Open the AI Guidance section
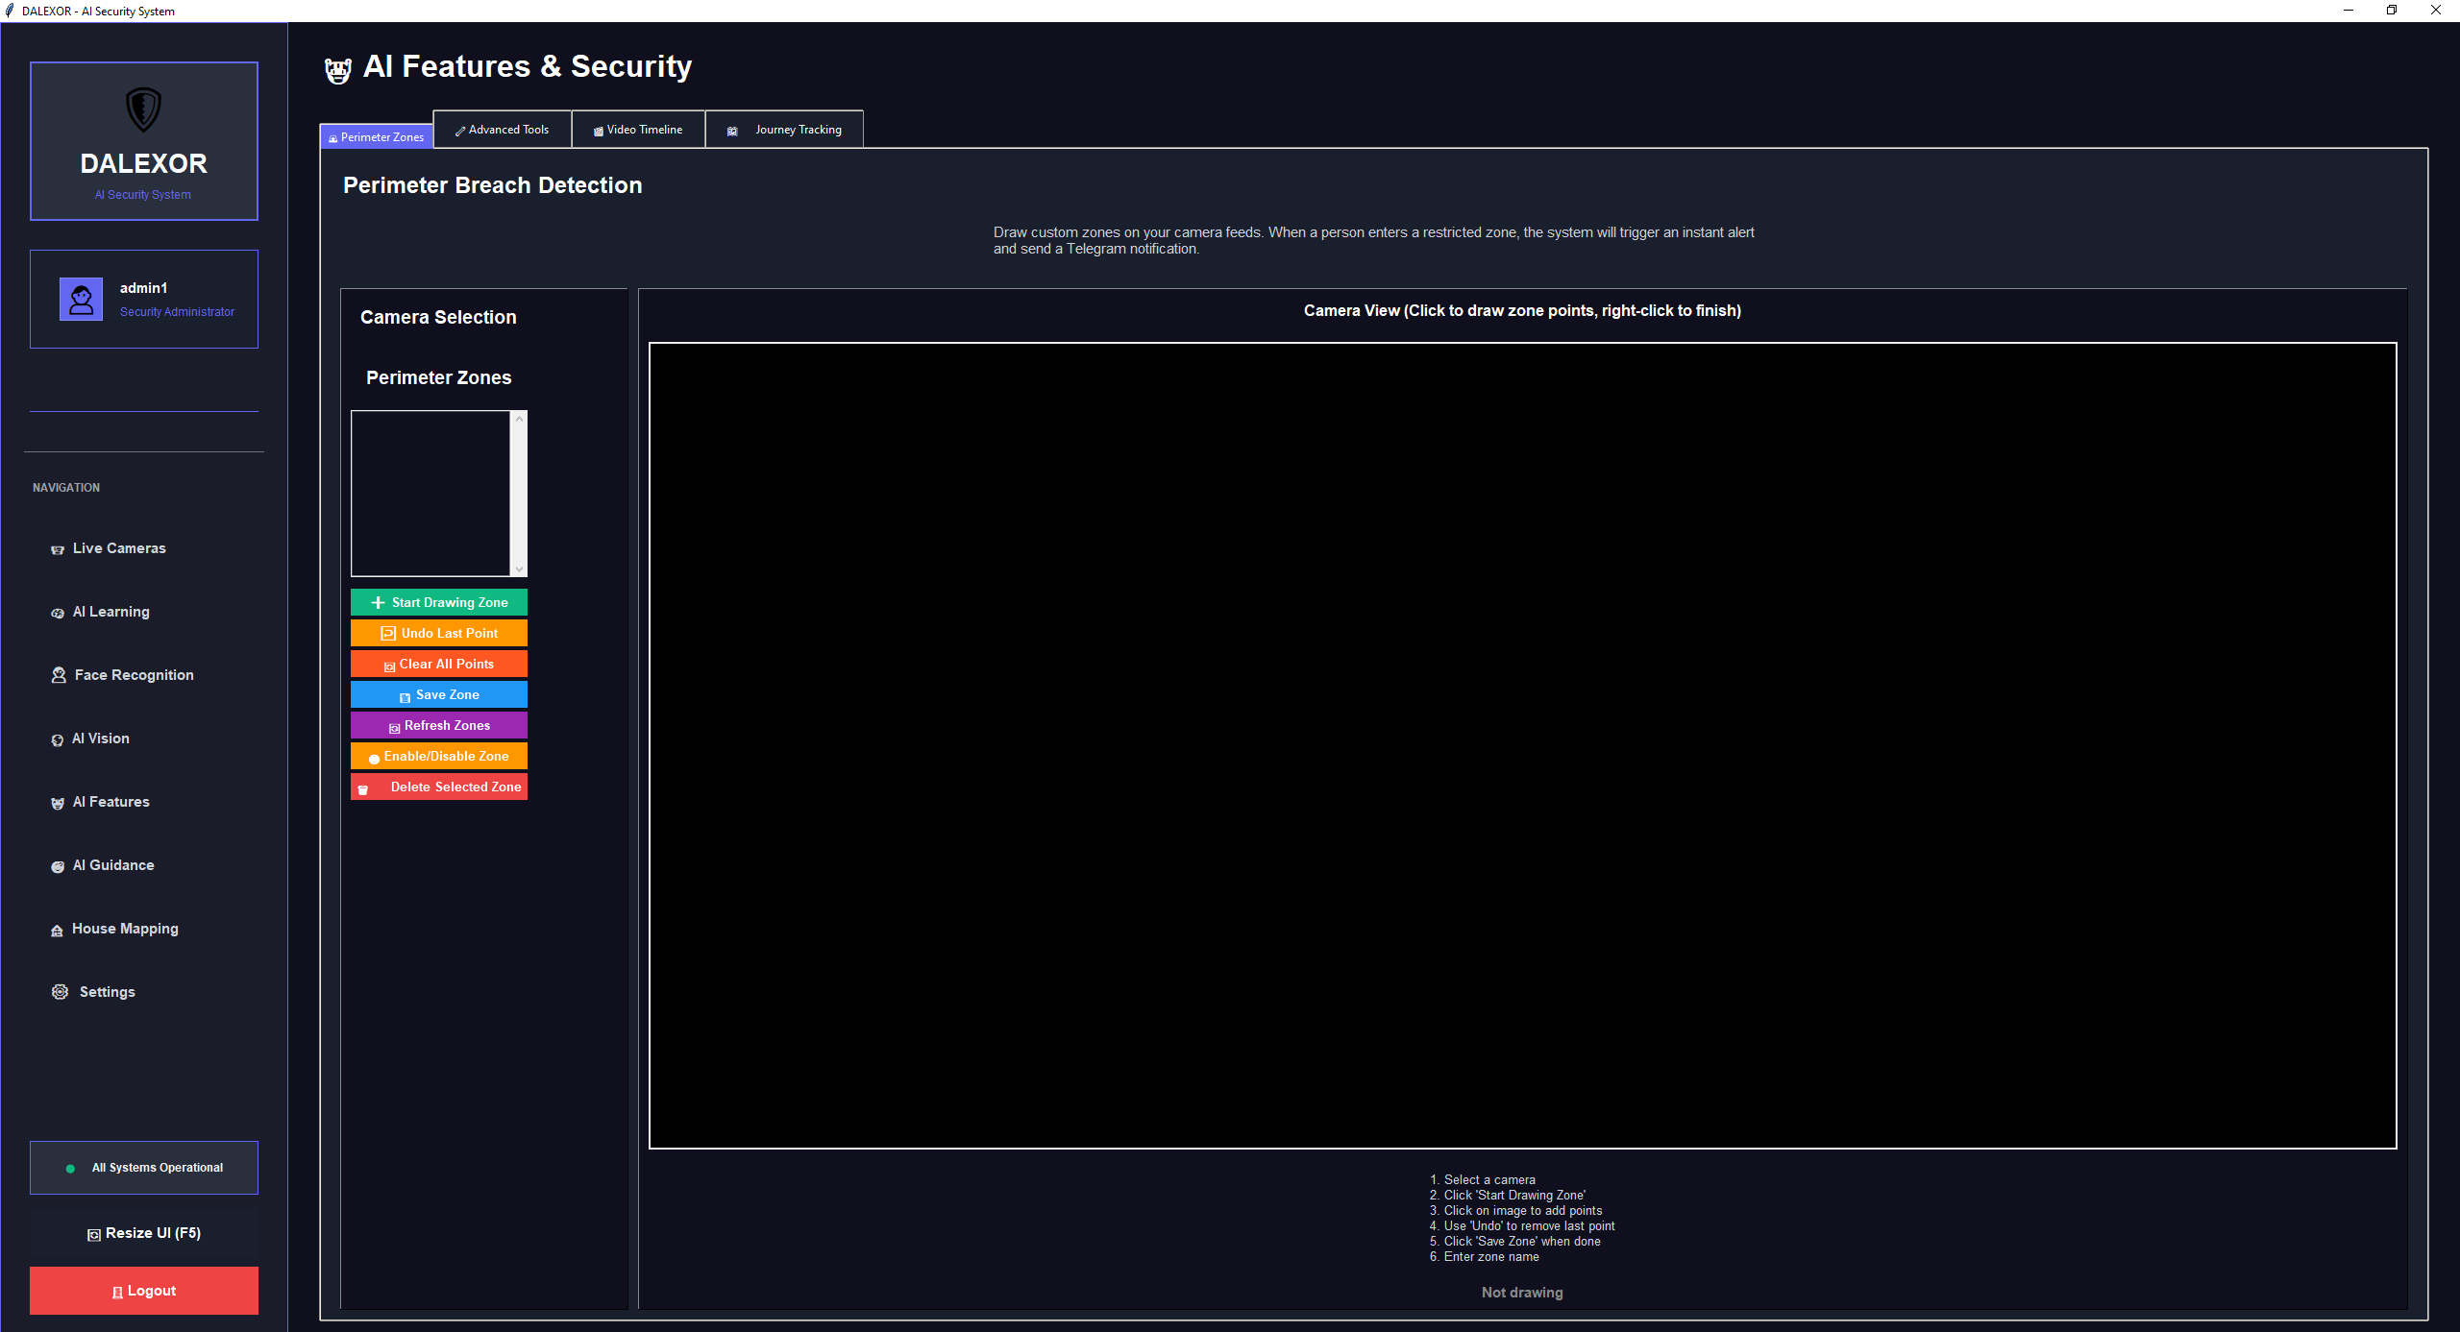 pyautogui.click(x=113, y=865)
